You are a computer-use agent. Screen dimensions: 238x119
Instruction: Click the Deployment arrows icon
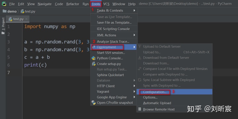94,47
